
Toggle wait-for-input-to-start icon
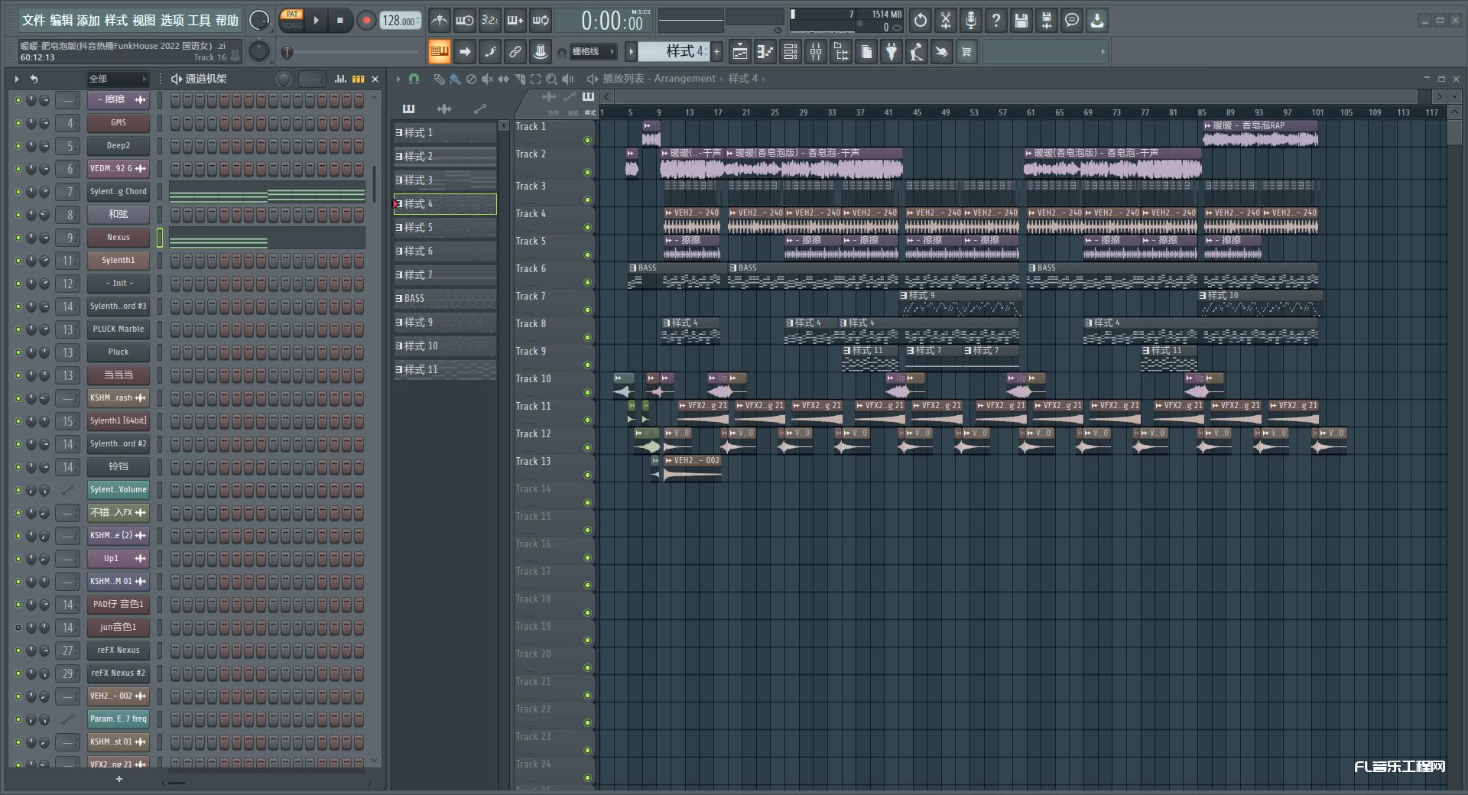464,21
